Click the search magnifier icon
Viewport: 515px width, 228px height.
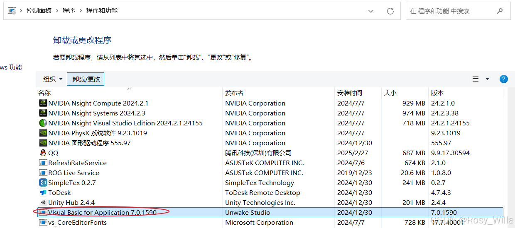point(500,11)
